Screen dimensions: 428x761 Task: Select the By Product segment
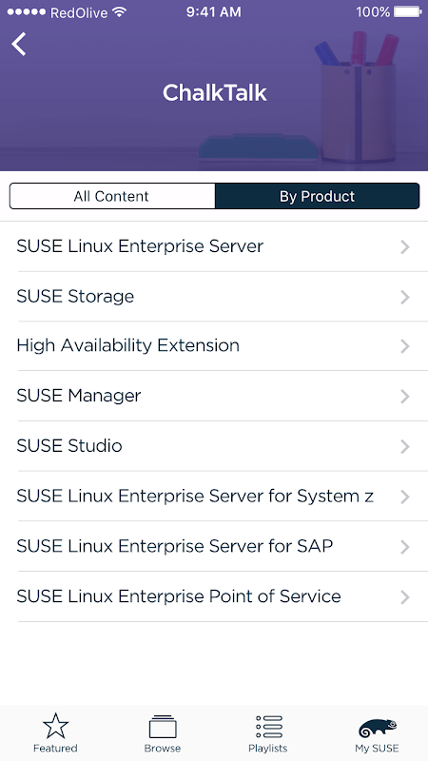coord(317,196)
